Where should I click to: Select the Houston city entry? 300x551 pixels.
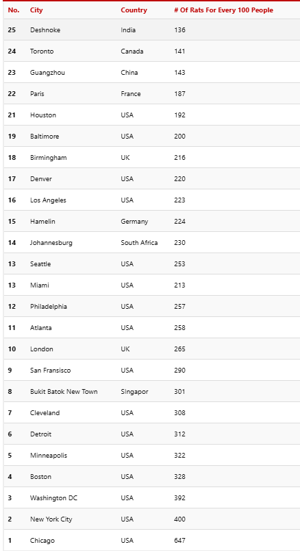[x=43, y=115]
